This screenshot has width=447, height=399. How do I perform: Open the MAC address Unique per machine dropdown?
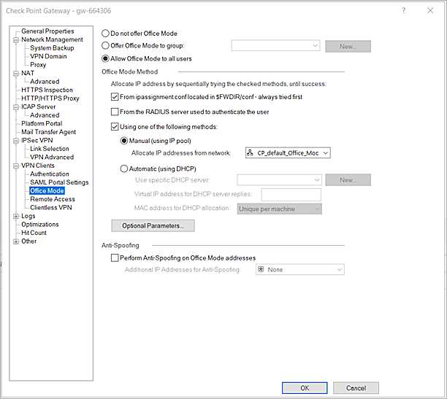[279, 209]
